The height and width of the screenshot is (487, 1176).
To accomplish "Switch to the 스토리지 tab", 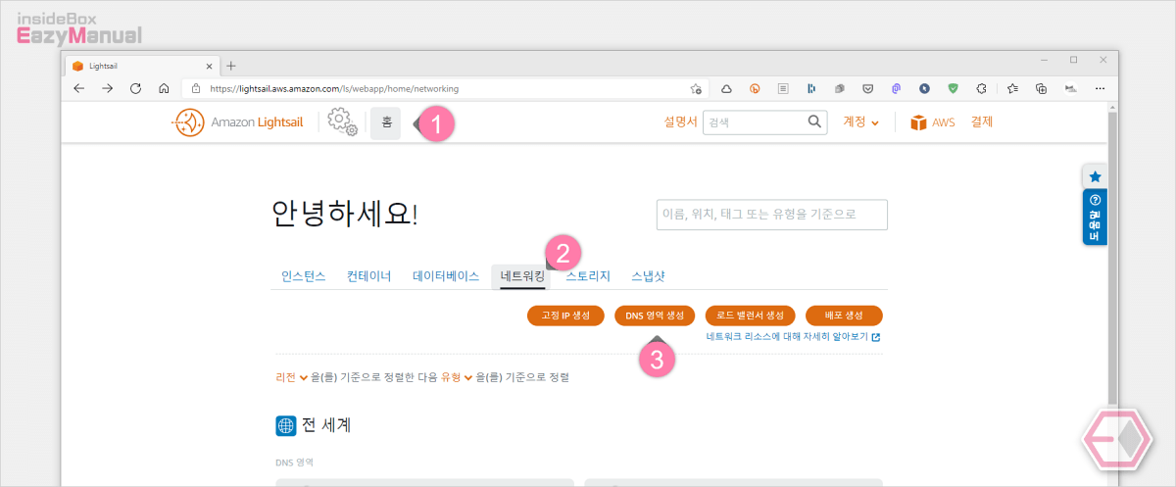I will (588, 276).
